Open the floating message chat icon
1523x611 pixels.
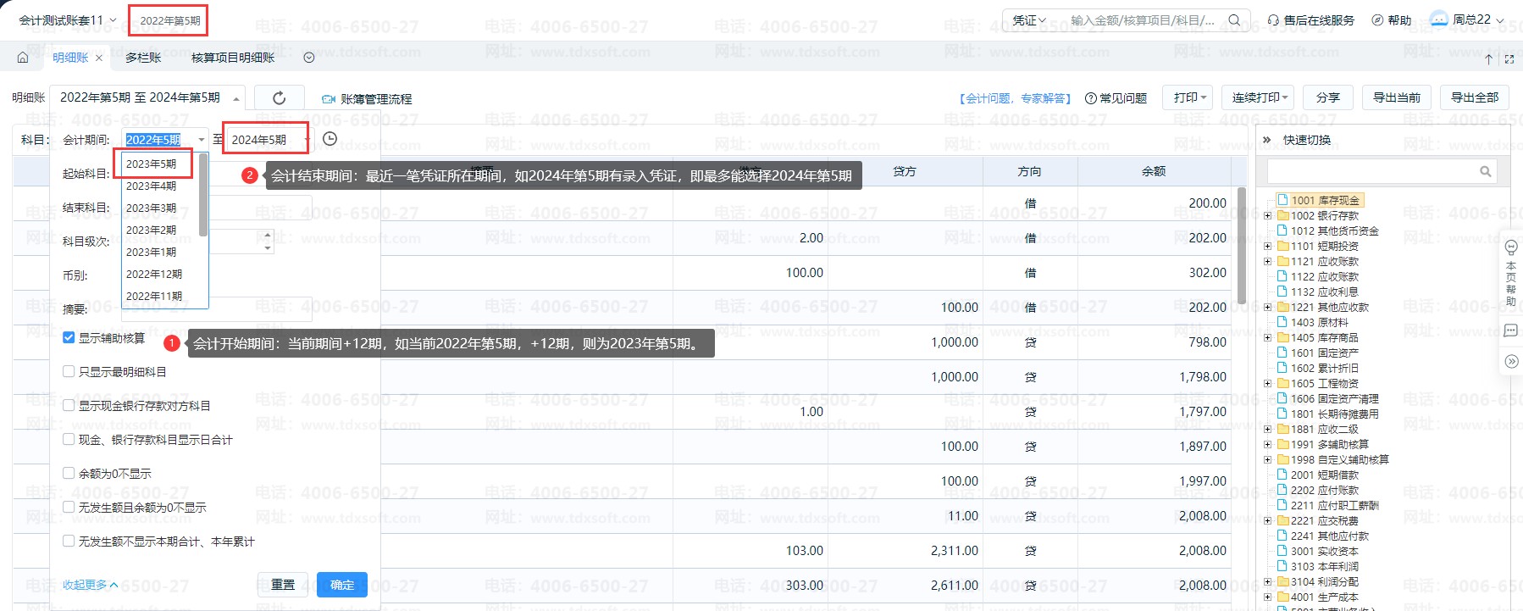coord(1510,331)
